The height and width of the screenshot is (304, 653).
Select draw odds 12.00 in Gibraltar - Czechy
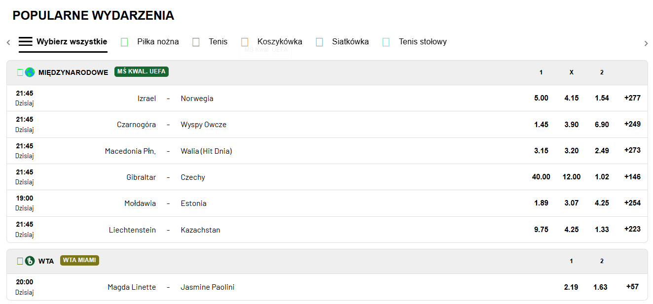pyautogui.click(x=572, y=177)
